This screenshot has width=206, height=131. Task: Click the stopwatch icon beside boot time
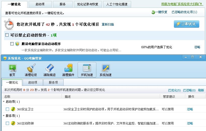click(9, 24)
